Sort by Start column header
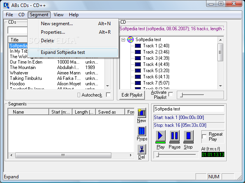245x183 pixels. pos(61,112)
